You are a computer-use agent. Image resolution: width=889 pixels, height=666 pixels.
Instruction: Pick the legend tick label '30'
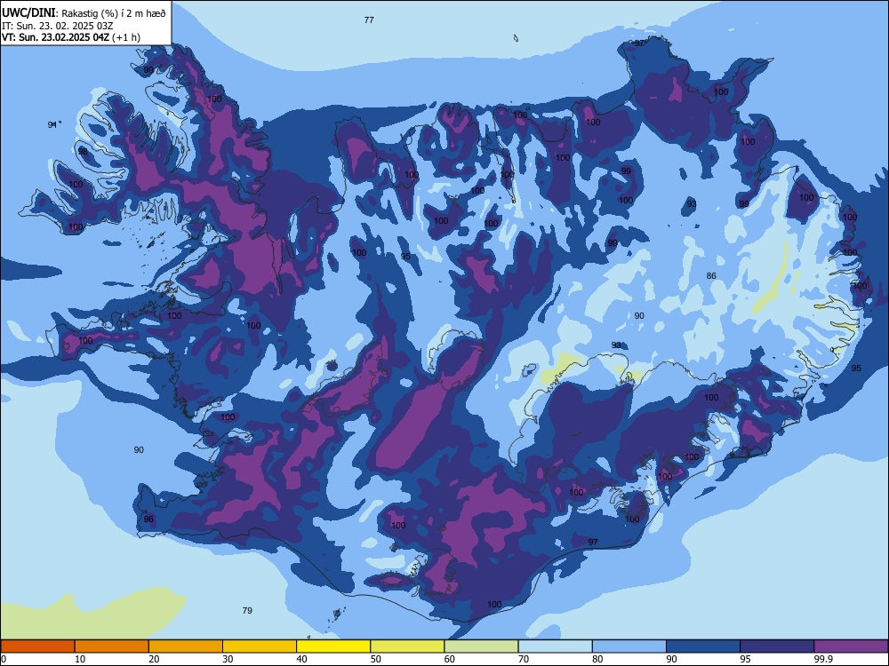click(x=228, y=659)
